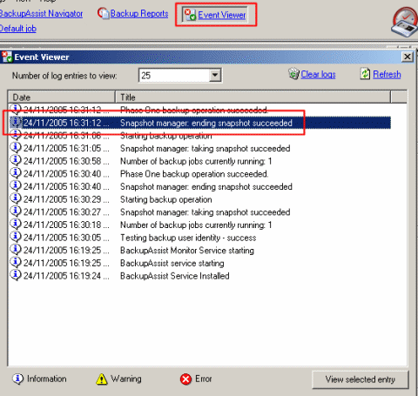This screenshot has height=396, width=418.
Task: Select BackupAssist service starting entry
Action: pyautogui.click(x=199, y=263)
